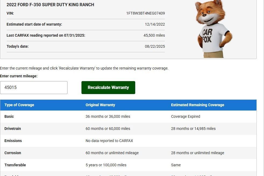Click inside the current mileage input box
Screen dimensions: 264x176
click(x=34, y=87)
